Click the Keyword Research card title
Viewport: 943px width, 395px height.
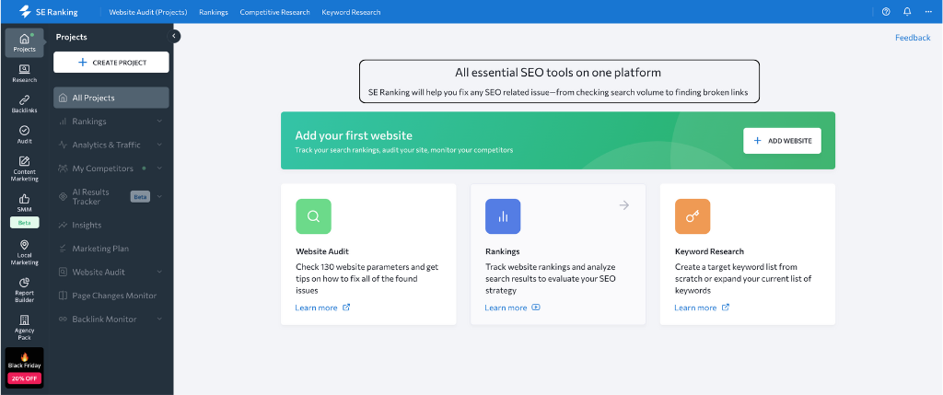(x=709, y=251)
